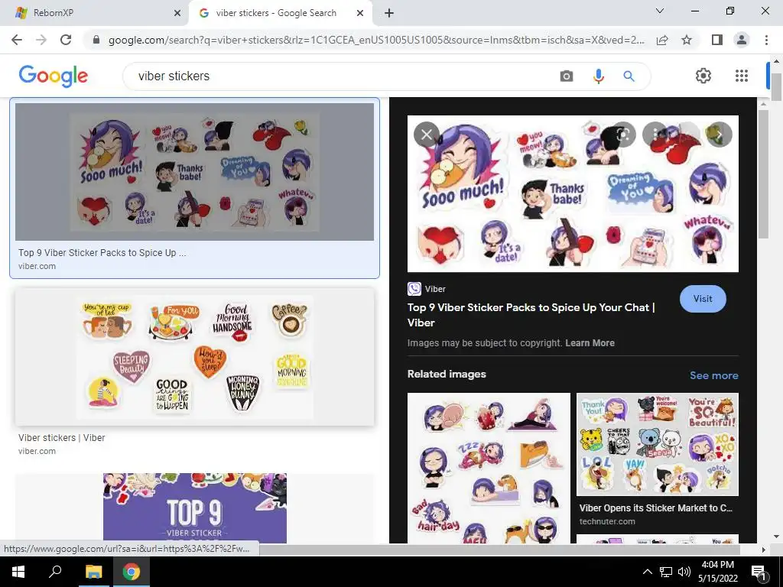Open the Chrome side panel
The width and height of the screenshot is (783, 587).
point(717,40)
